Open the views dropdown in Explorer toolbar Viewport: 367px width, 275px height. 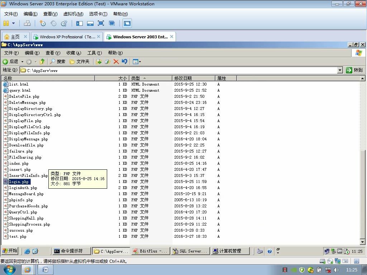(137, 62)
